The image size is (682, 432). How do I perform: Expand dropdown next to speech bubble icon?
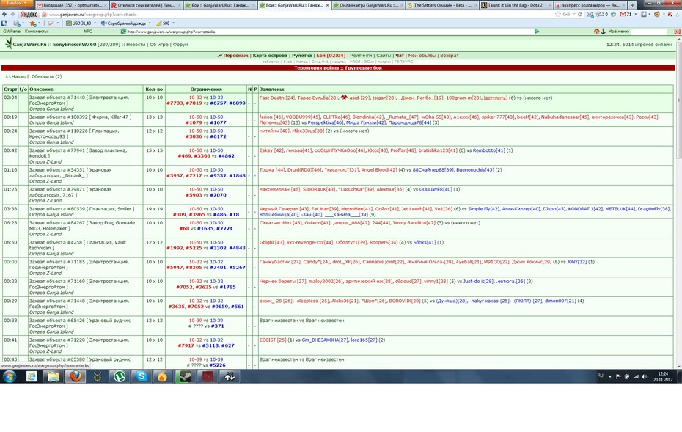[x=57, y=23]
